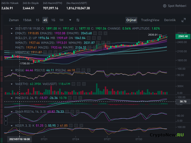Toggle RSI indicator visibility
The image size is (191, 143).
coord(78,70)
